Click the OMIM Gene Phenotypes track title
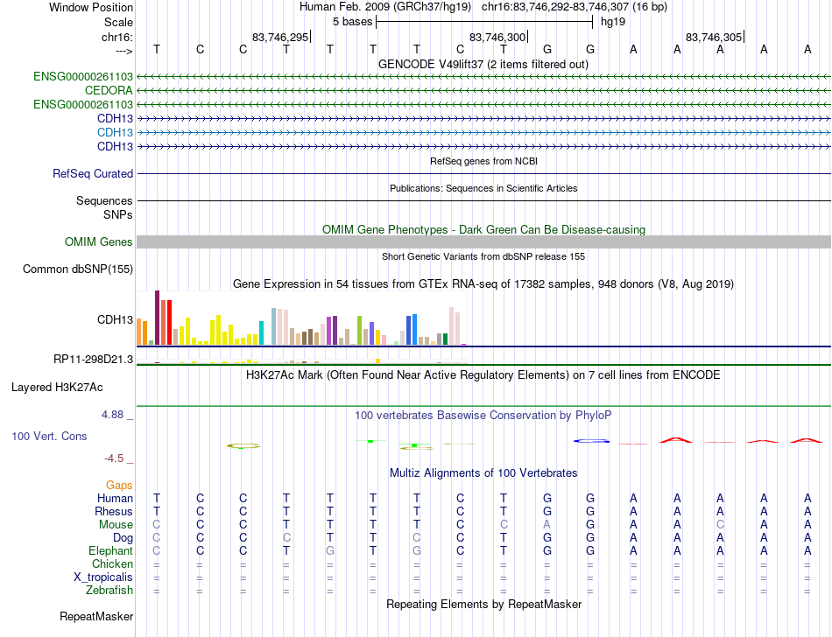This screenshot has width=832, height=637. [484, 229]
